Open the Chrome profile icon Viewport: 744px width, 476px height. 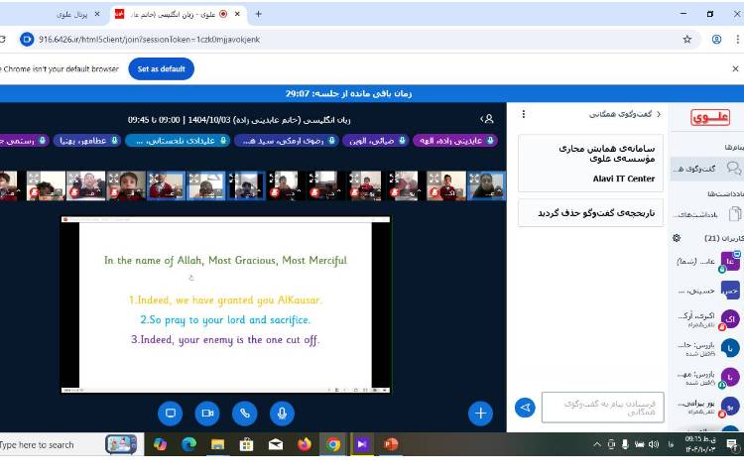point(716,40)
